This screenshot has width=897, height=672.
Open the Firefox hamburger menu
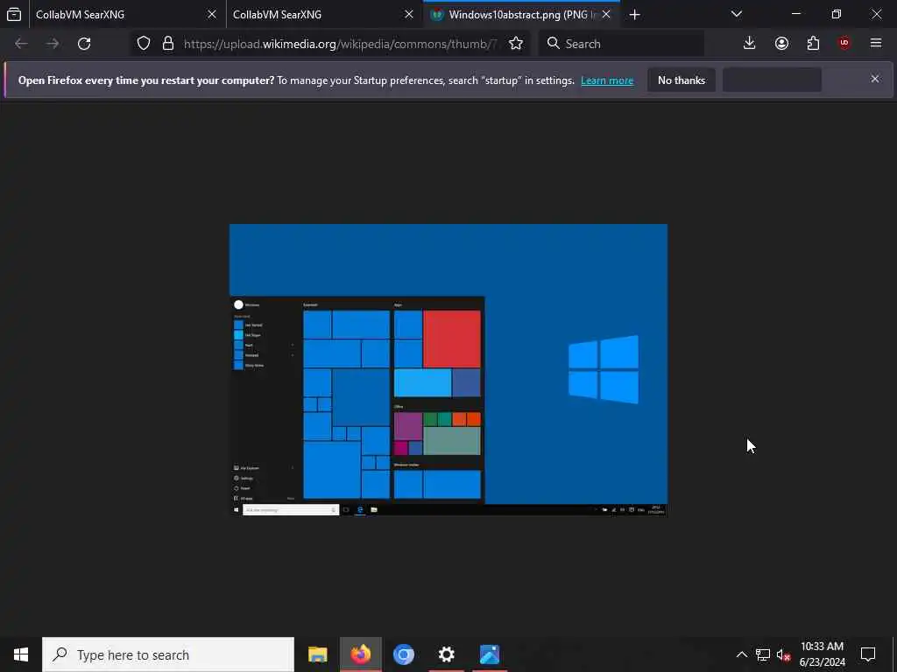pos(876,44)
